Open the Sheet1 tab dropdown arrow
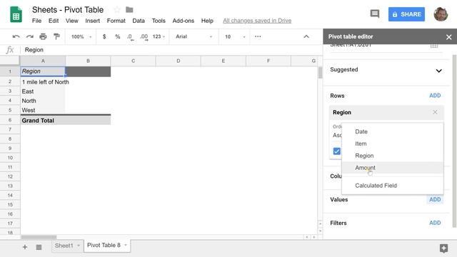 click(79, 246)
